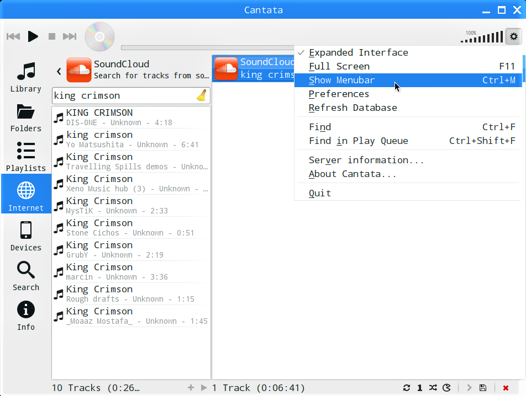
Task: Select Show Menubar menu entry
Action: click(408, 80)
